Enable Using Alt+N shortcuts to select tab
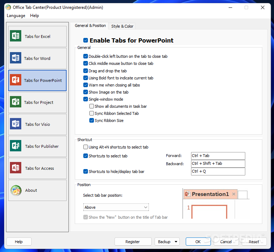The image size is (274, 252). click(x=85, y=147)
